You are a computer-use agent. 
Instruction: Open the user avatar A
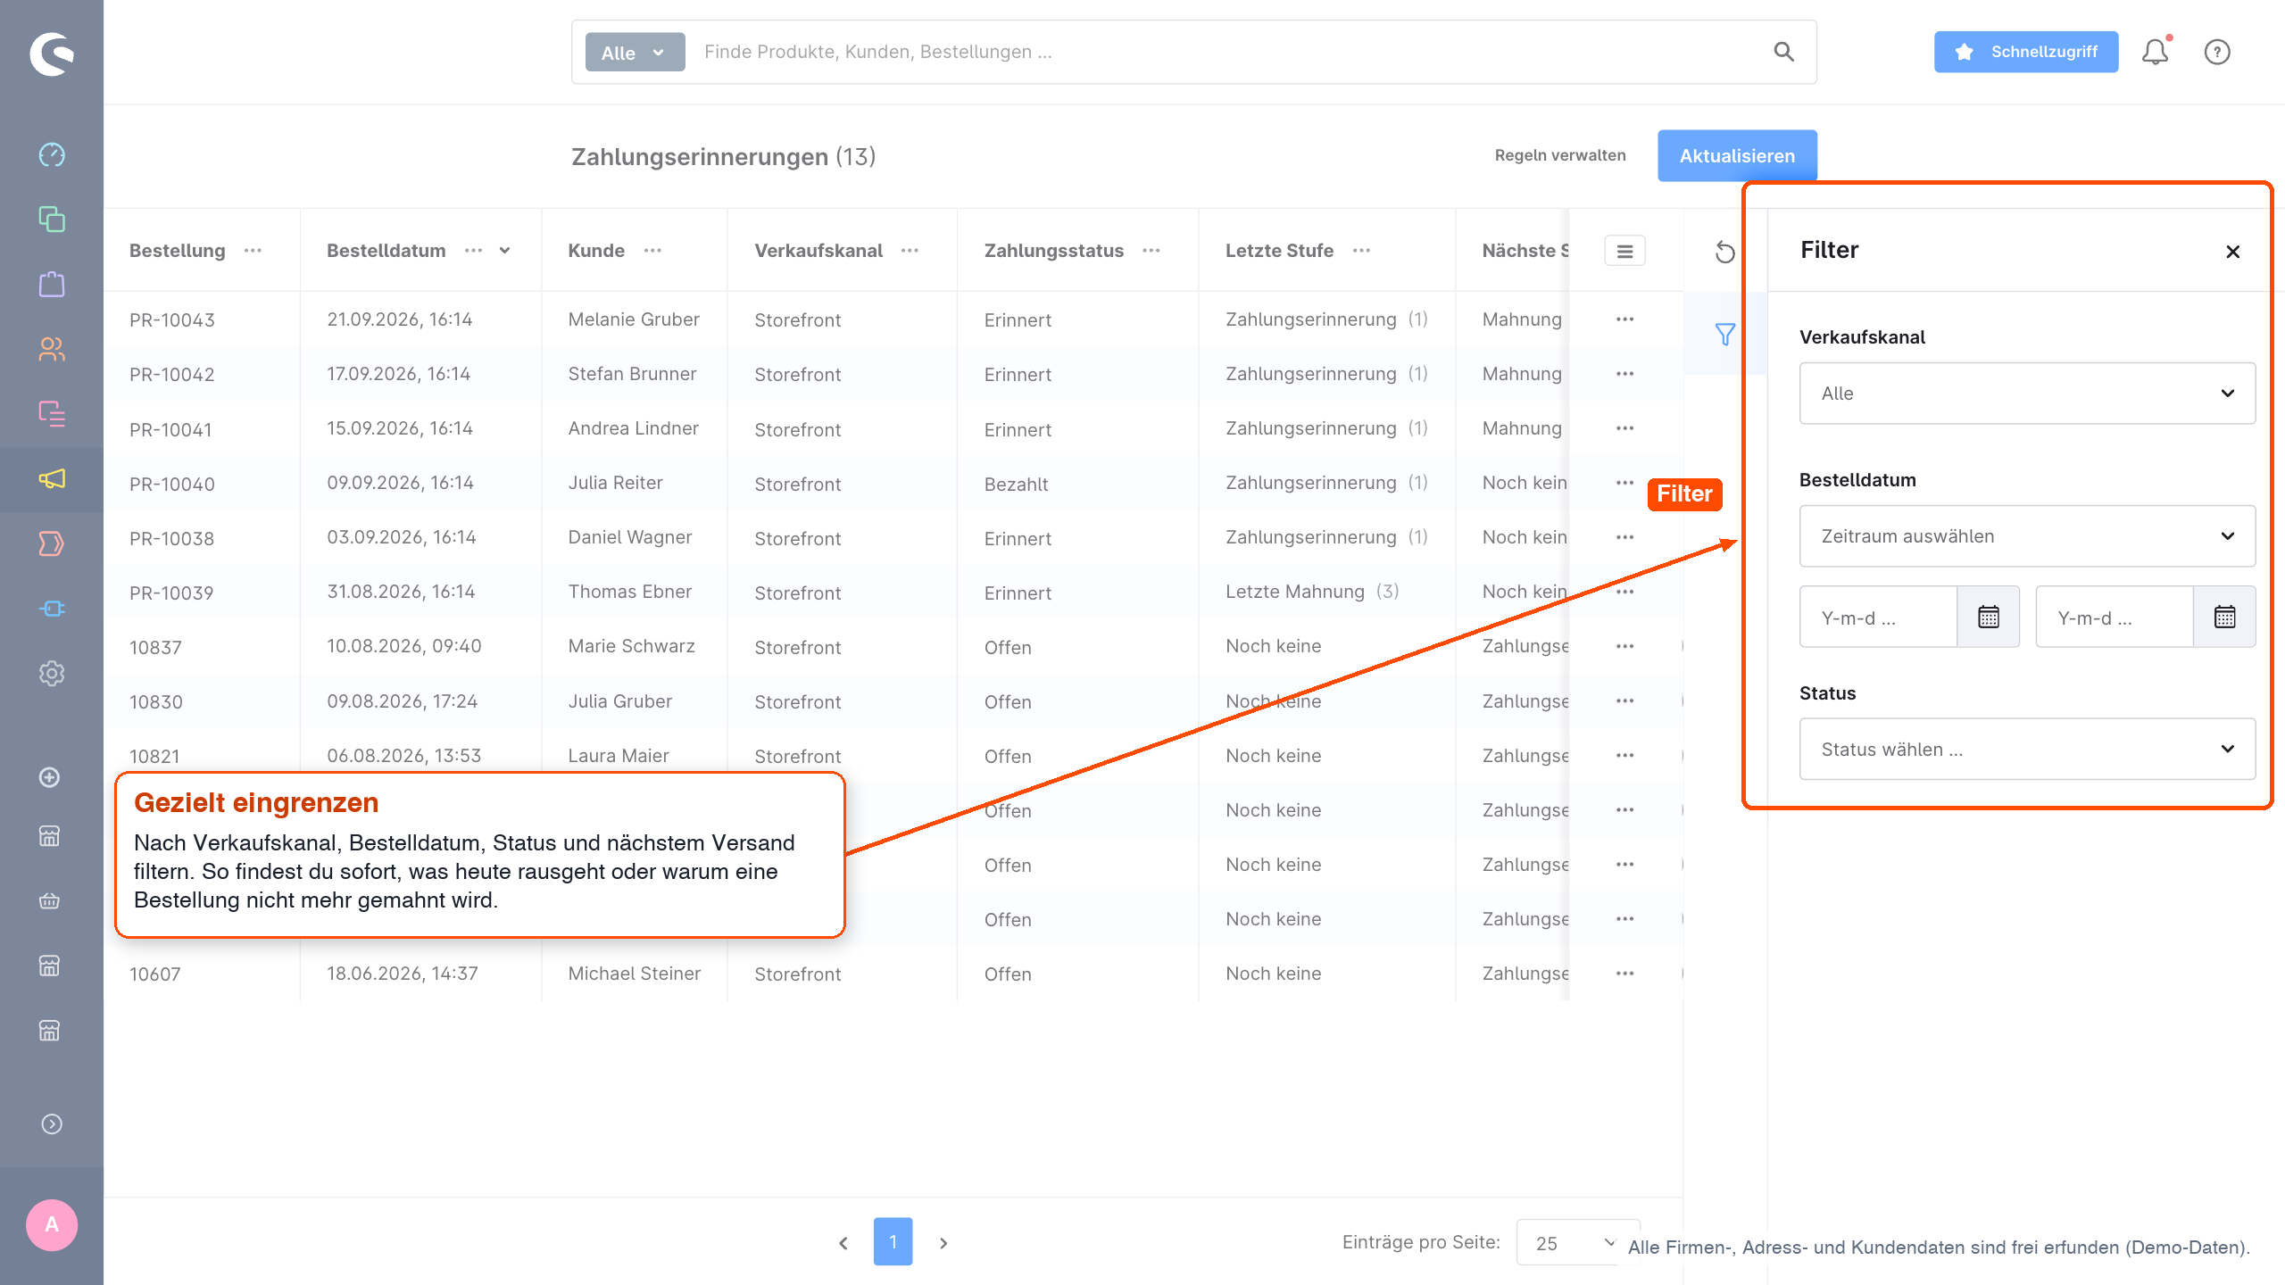(52, 1225)
